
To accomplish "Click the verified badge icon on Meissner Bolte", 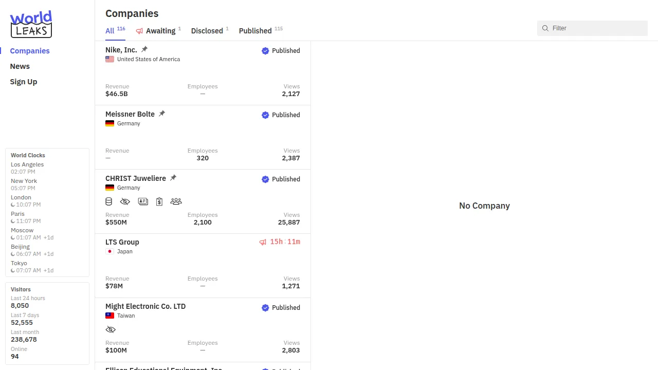I will tap(265, 115).
